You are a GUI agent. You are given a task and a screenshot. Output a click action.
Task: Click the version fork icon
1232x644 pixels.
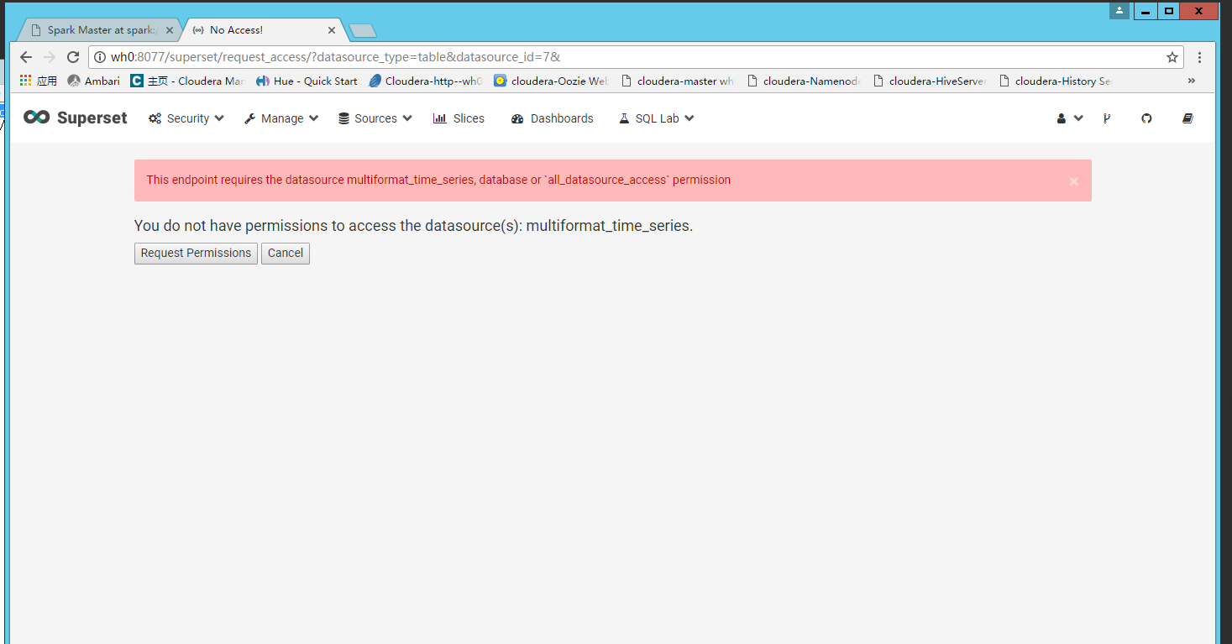coord(1107,118)
